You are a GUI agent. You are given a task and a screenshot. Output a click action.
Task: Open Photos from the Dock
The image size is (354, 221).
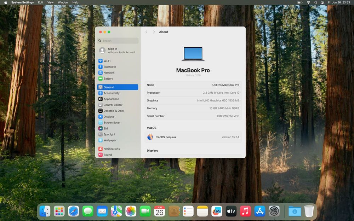(131, 211)
